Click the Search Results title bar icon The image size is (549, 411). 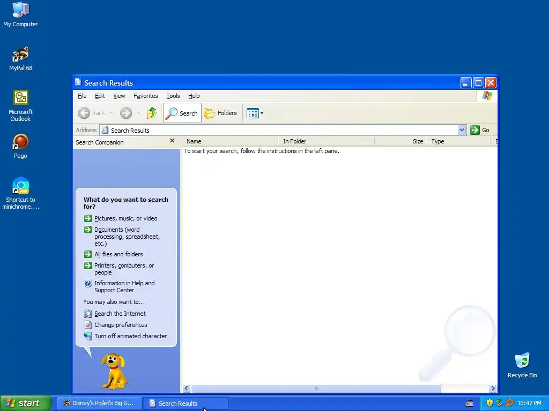(78, 82)
